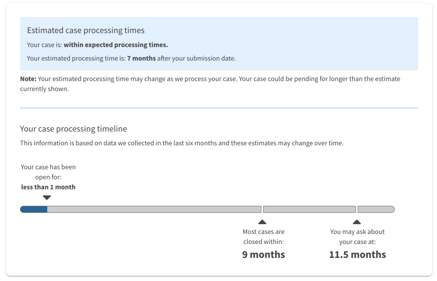This screenshot has height=281, width=437.
Task: Click the bold 'Note:' label
Action: pyautogui.click(x=28, y=79)
